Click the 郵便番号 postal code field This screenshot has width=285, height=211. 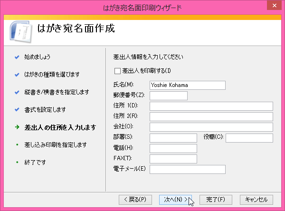click(168, 96)
